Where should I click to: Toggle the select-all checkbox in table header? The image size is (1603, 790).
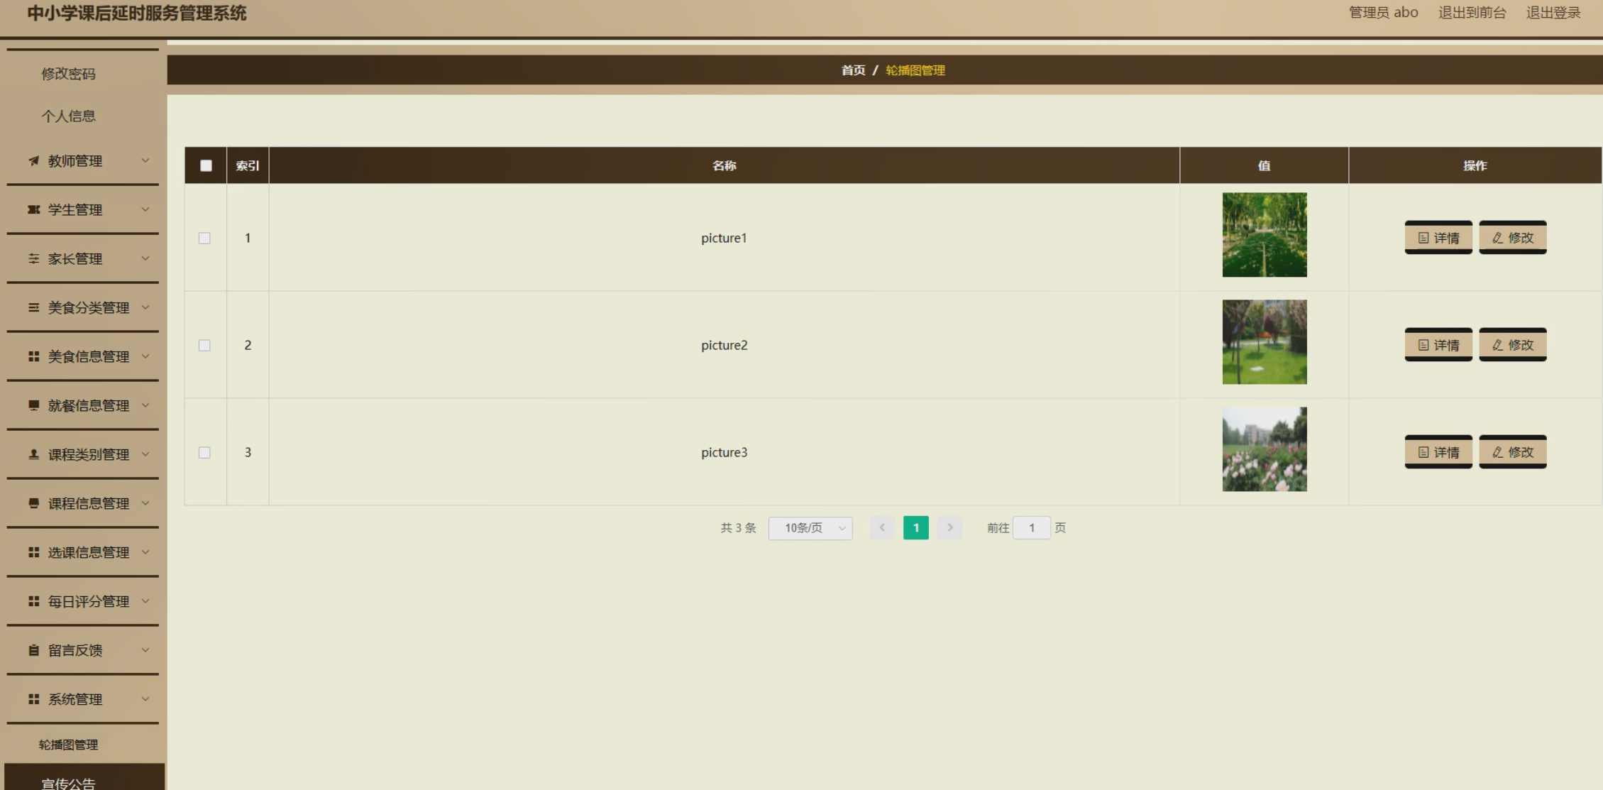point(206,165)
